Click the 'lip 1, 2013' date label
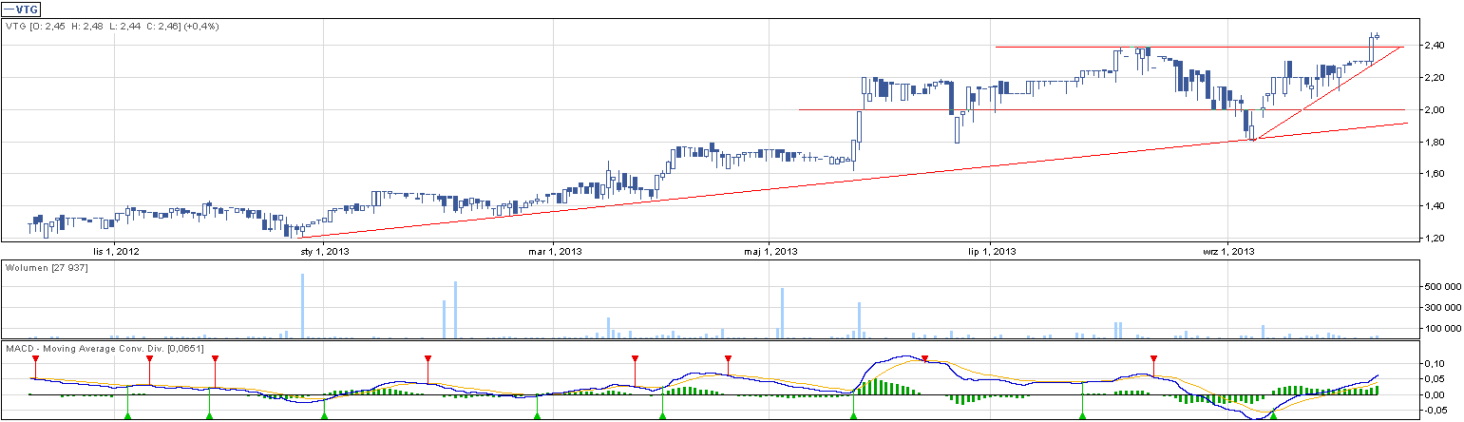Screen dimensions: 1464x422 click(992, 252)
